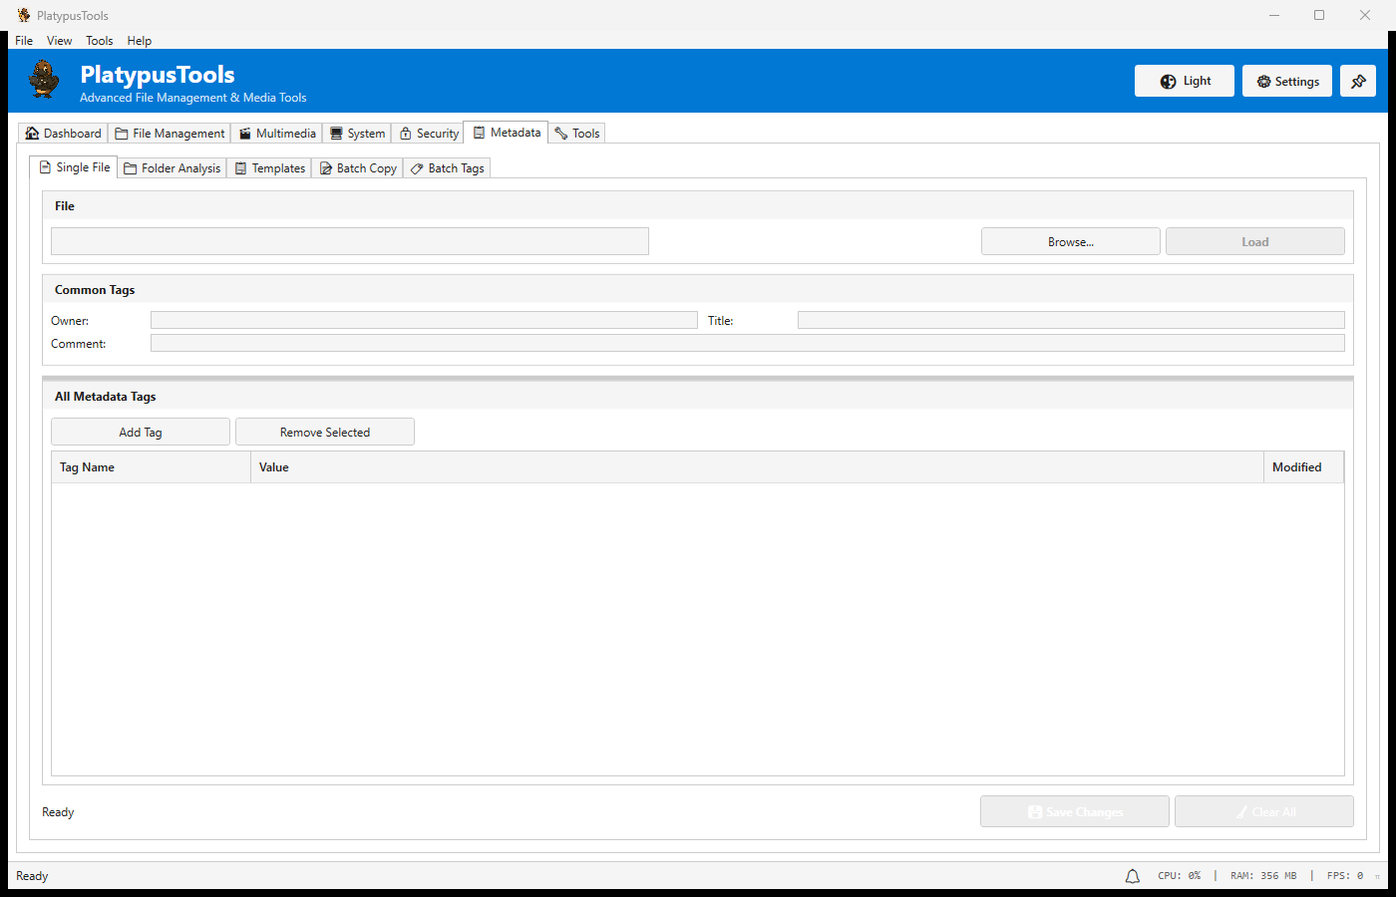Image resolution: width=1396 pixels, height=897 pixels.
Task: Click the tag icon on Batch Tags tab
Action: coord(417,167)
